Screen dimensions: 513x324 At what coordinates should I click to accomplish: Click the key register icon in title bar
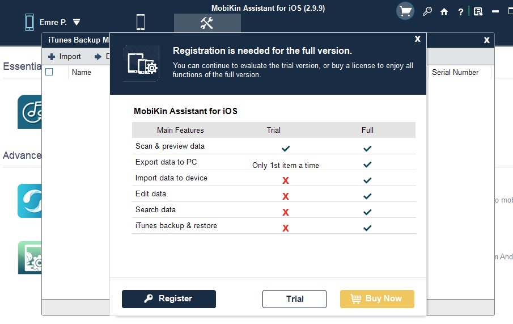coord(427,12)
